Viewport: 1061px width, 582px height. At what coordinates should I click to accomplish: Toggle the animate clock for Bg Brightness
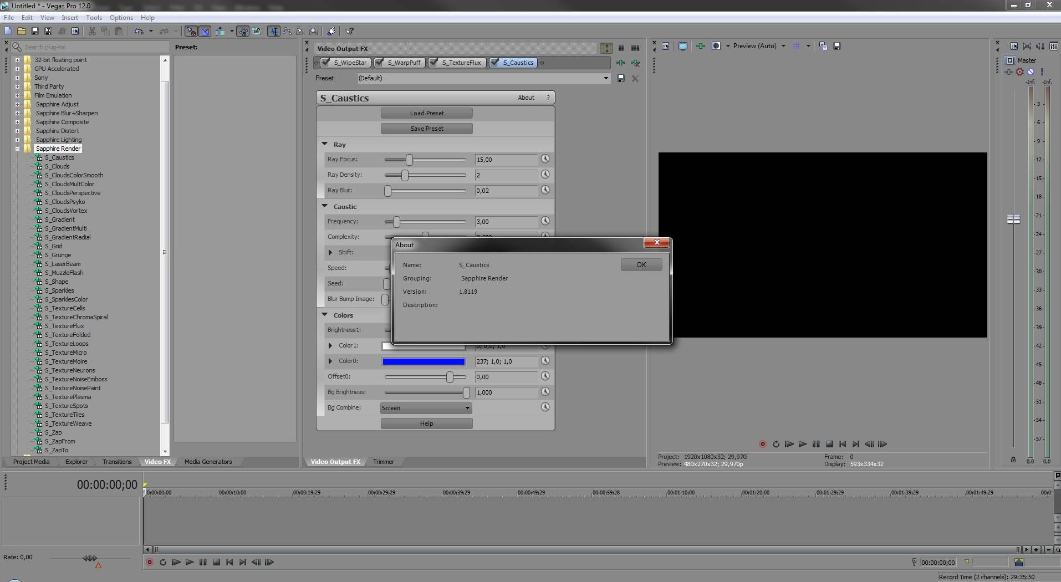point(545,392)
